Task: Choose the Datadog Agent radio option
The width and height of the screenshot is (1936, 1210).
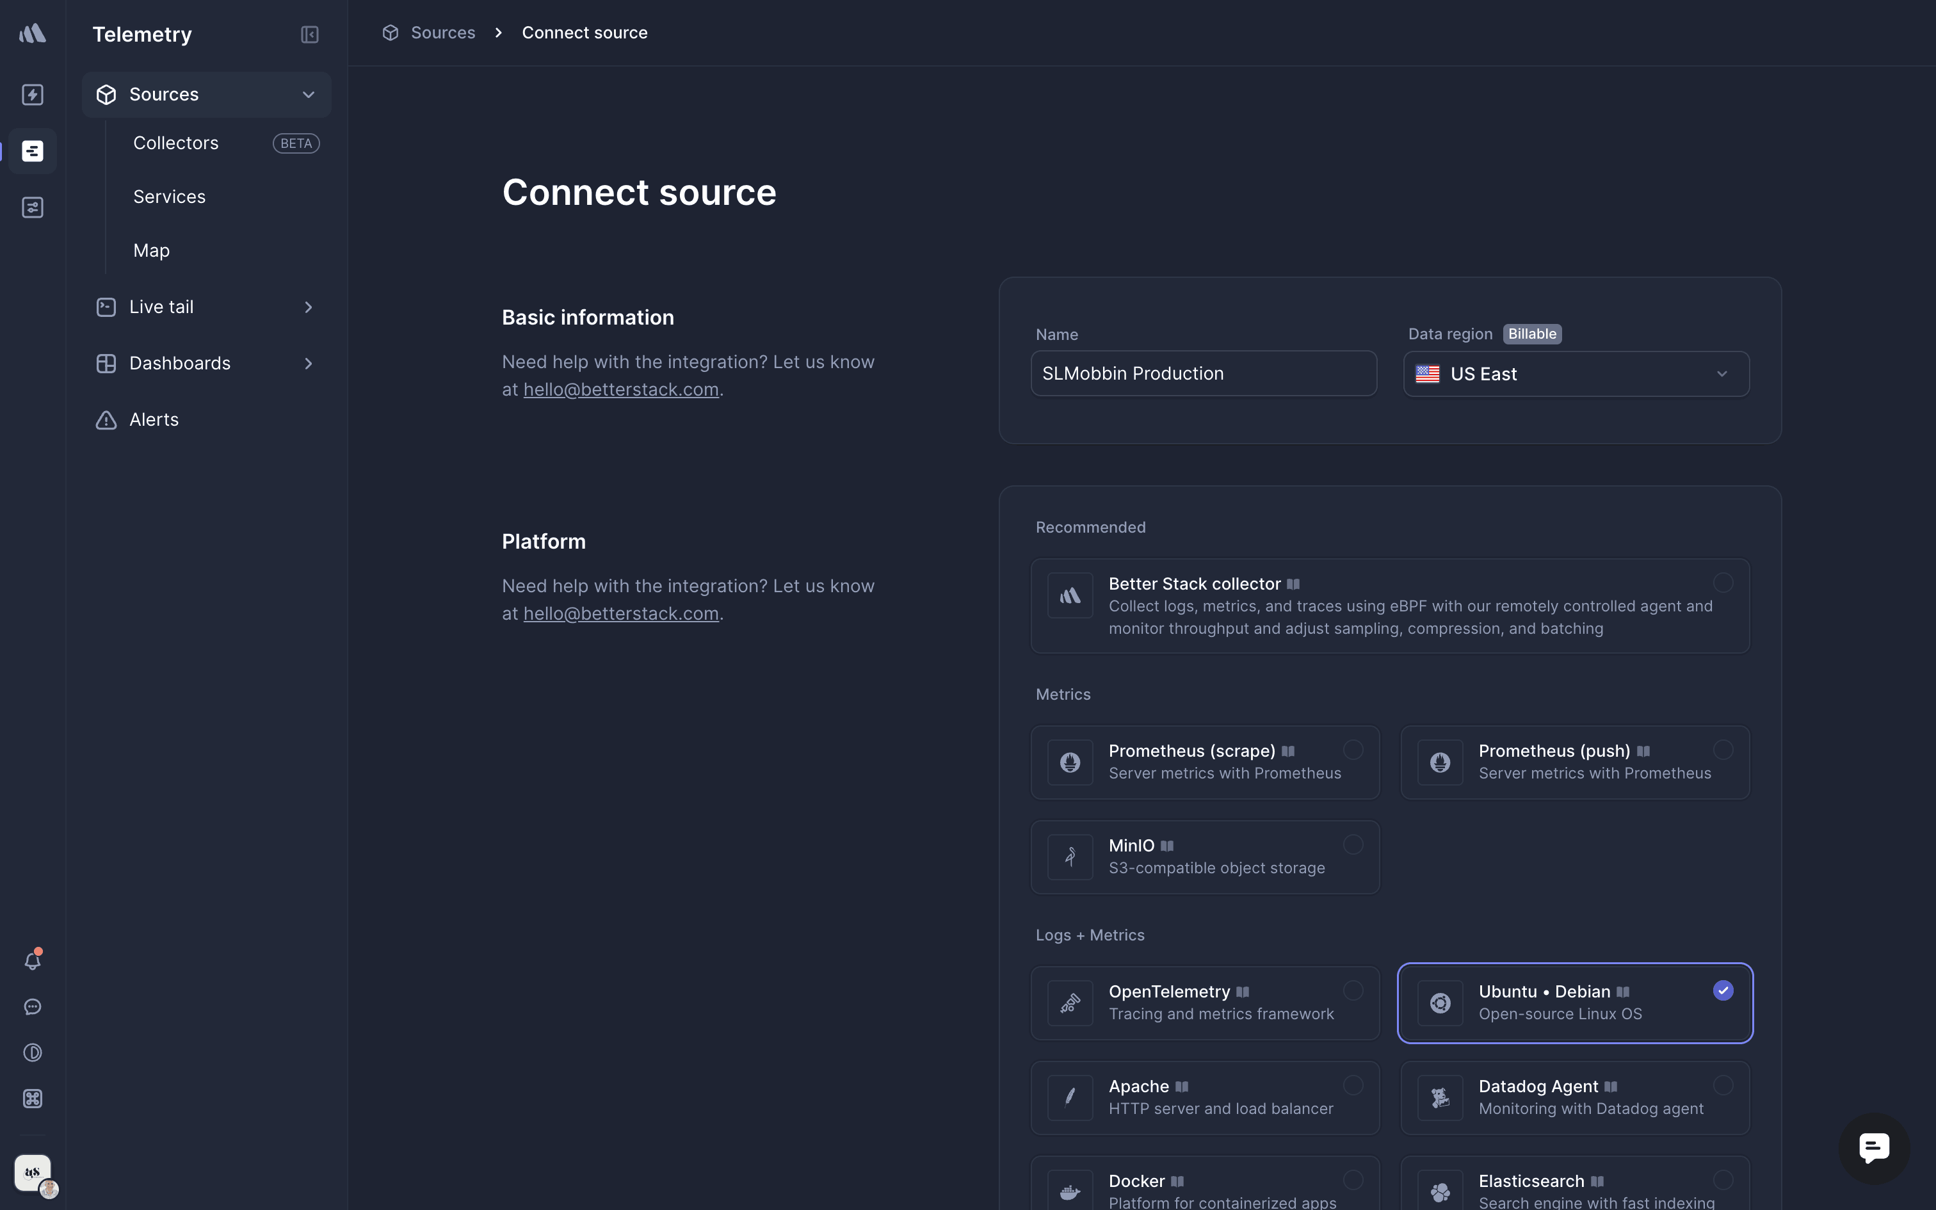Action: pos(1722,1085)
